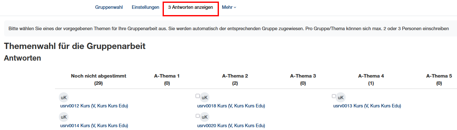Screen dimensions: 457x130
Task: Open profile link usrv0012 Kurs
Action: tap(94, 106)
